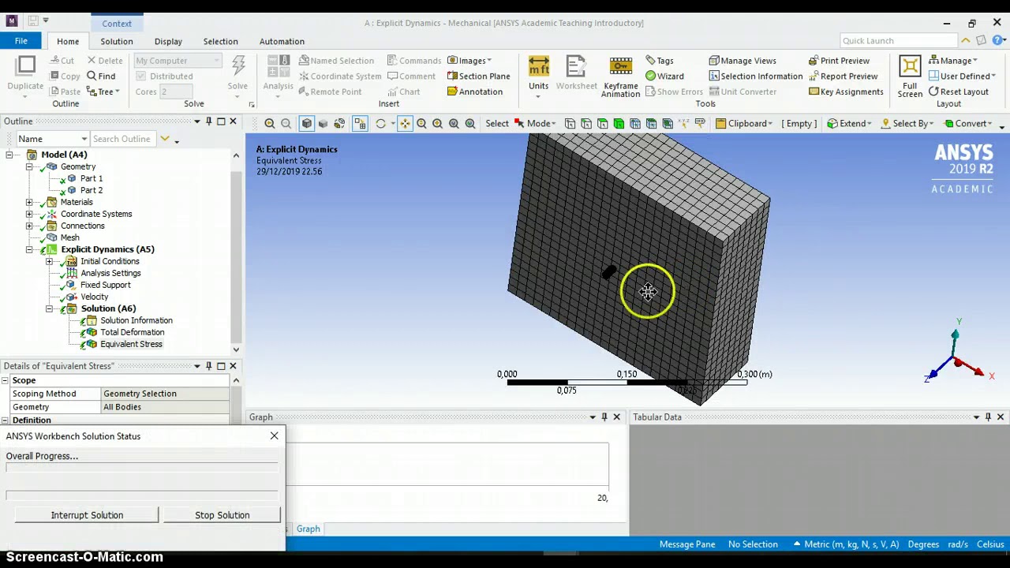Screen dimensions: 1010x568
Task: Open the Name filter dropdown in Outline
Action: tap(51, 139)
